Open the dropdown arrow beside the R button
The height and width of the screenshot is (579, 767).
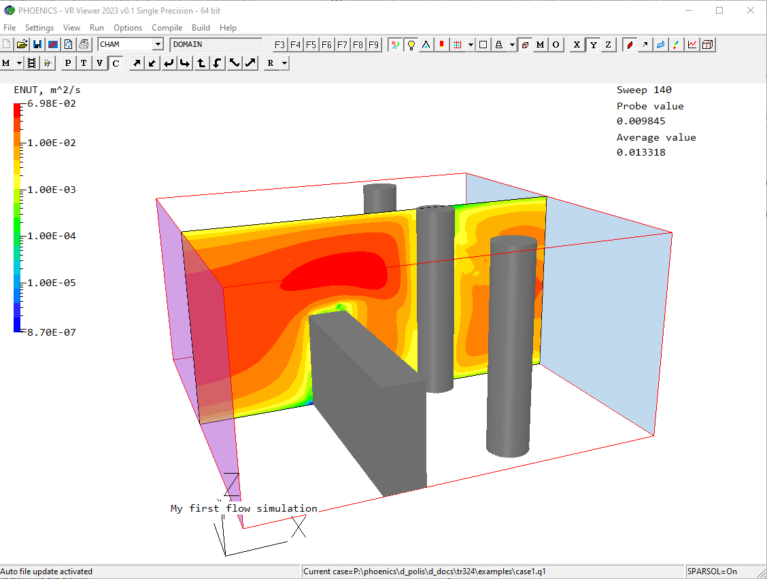[x=284, y=63]
